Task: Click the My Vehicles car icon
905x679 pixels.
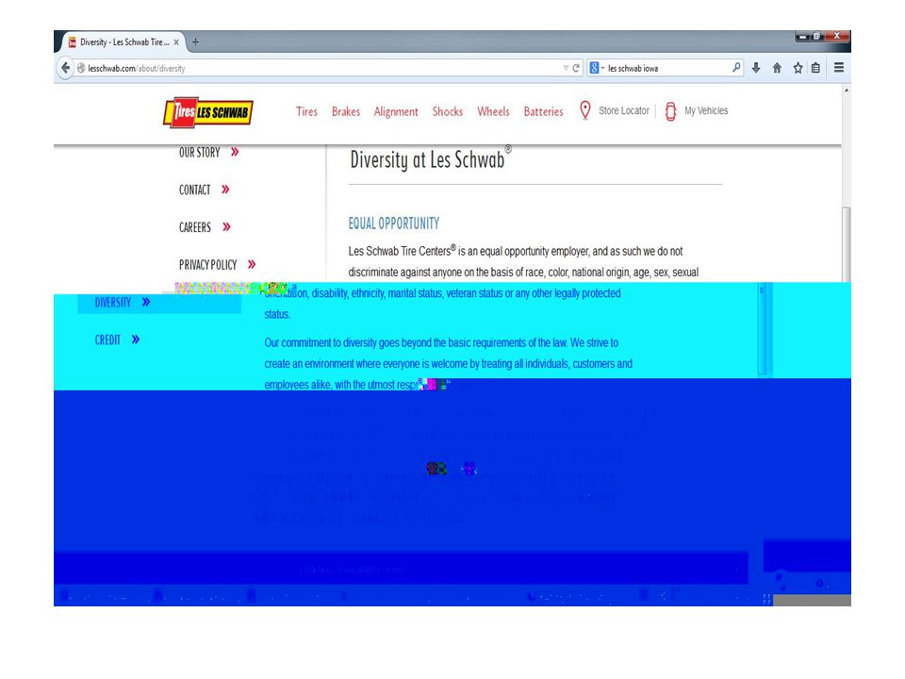Action: (670, 111)
